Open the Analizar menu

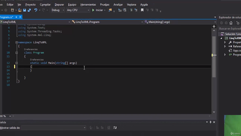click(118, 5)
